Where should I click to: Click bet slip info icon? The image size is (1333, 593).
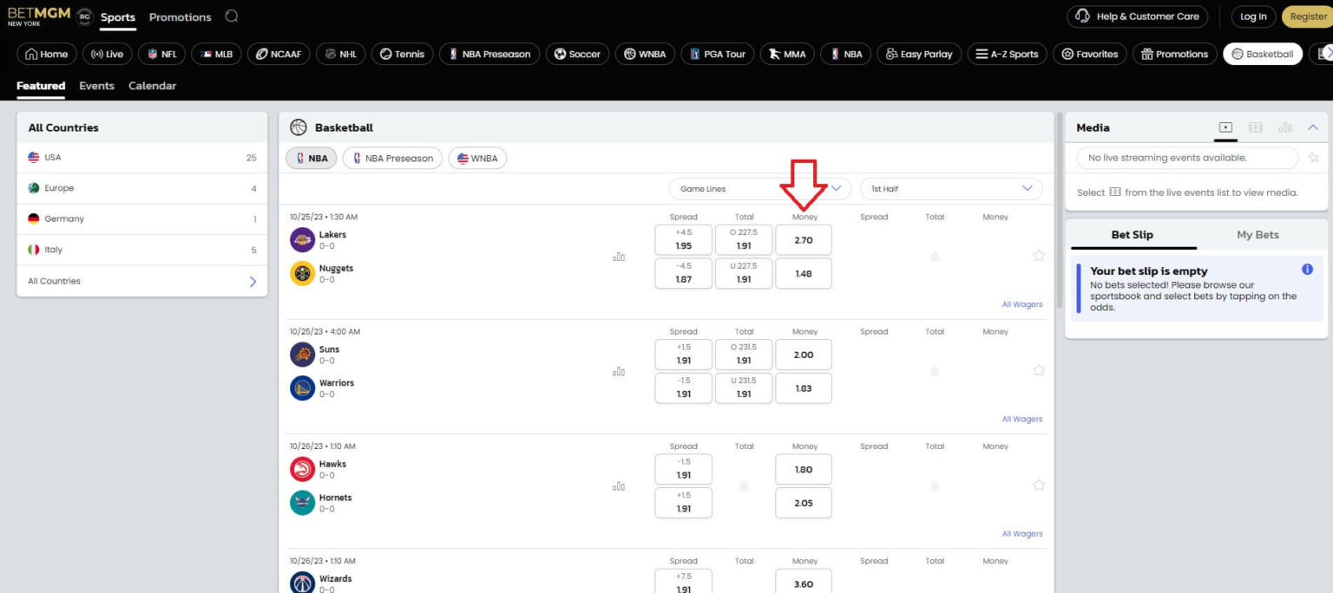coord(1308,270)
